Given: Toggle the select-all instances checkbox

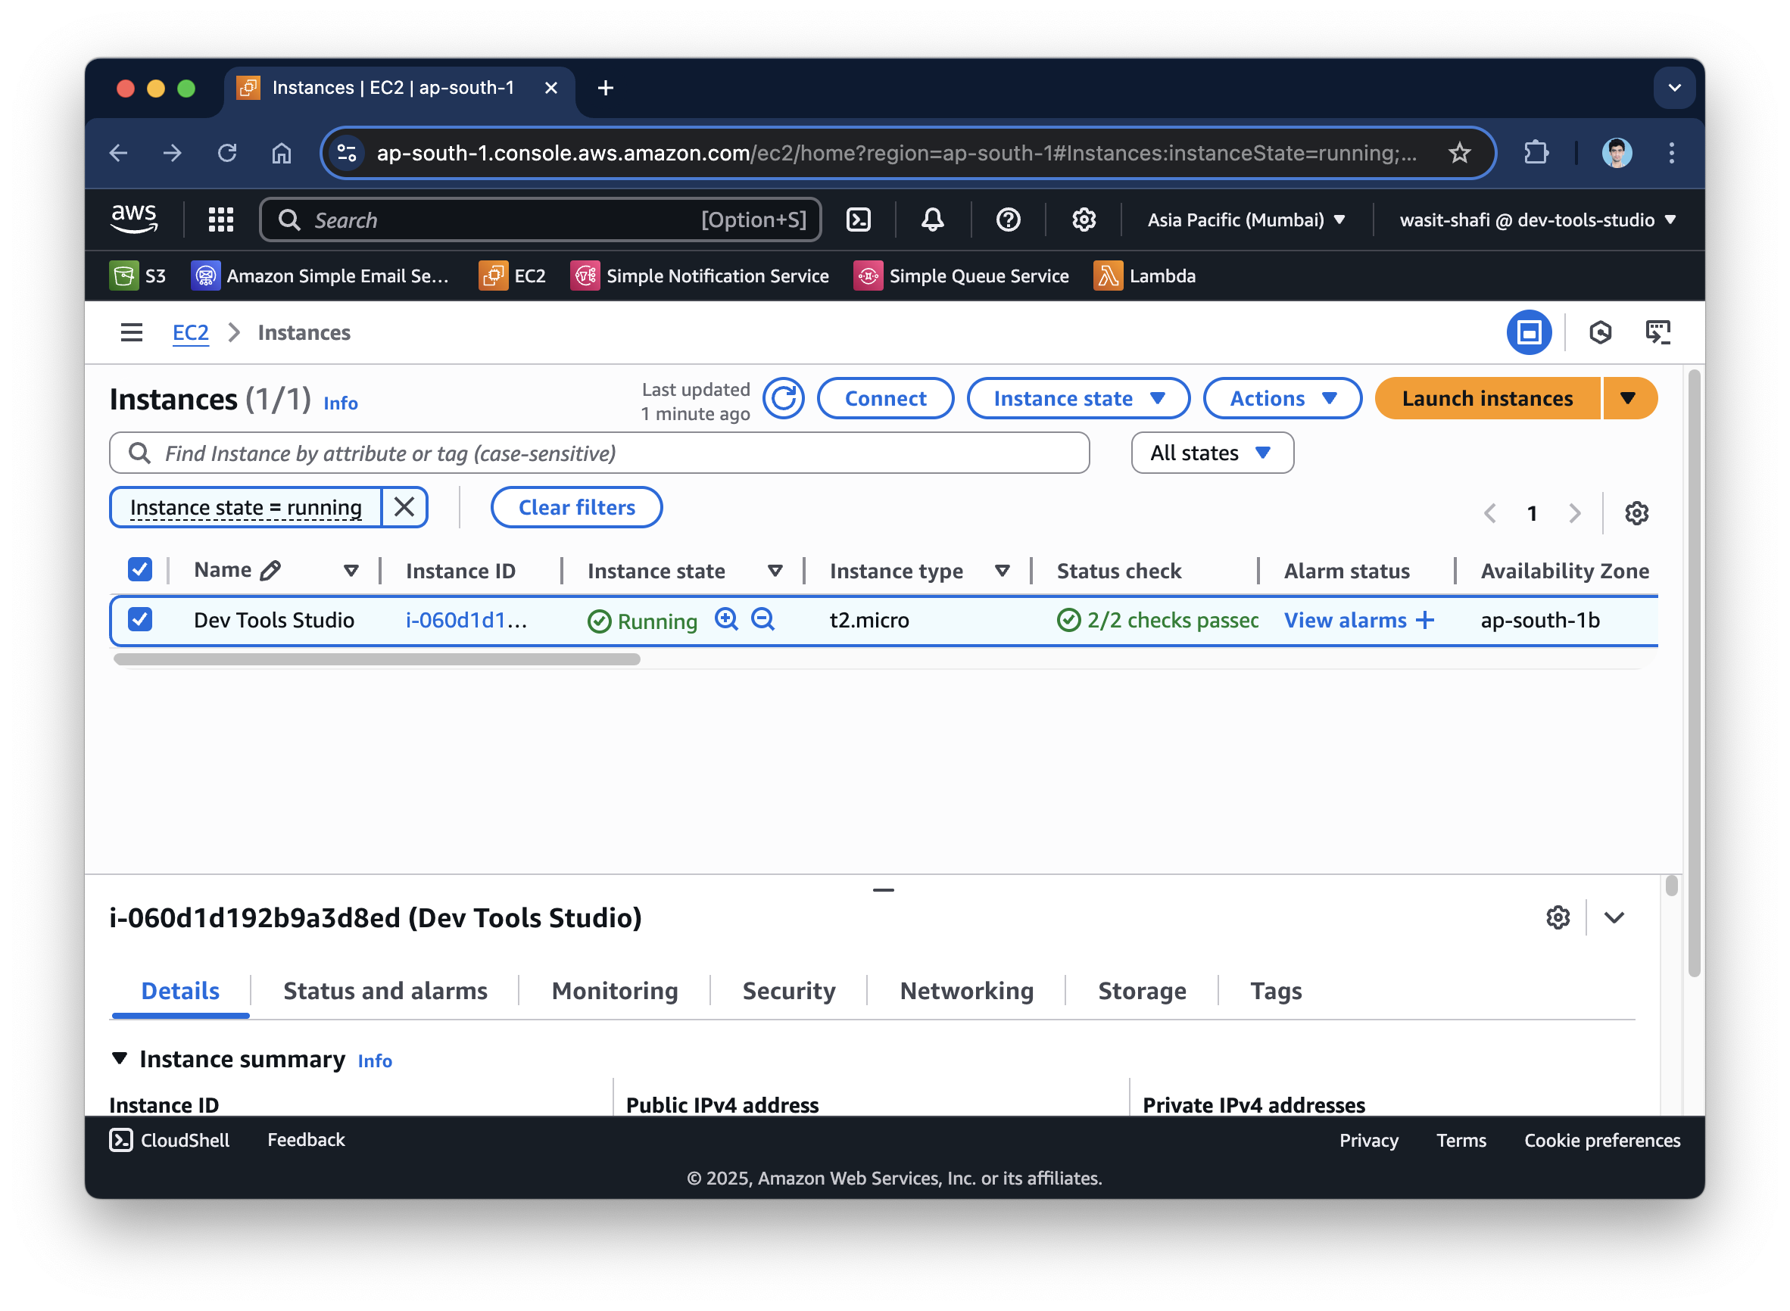Looking at the screenshot, I should (x=140, y=570).
